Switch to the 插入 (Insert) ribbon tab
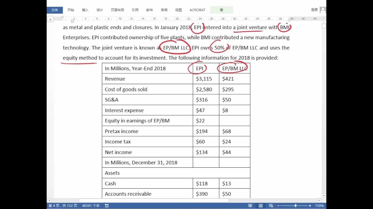The image size is (373, 209). (x=85, y=10)
